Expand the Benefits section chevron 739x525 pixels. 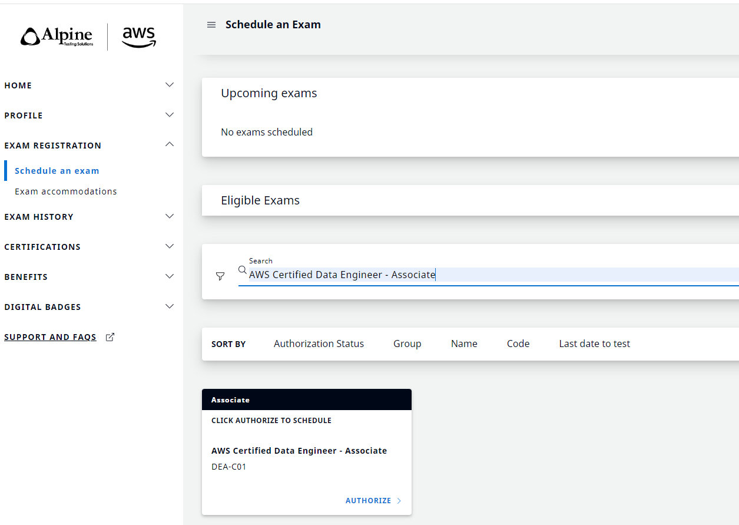tap(170, 276)
